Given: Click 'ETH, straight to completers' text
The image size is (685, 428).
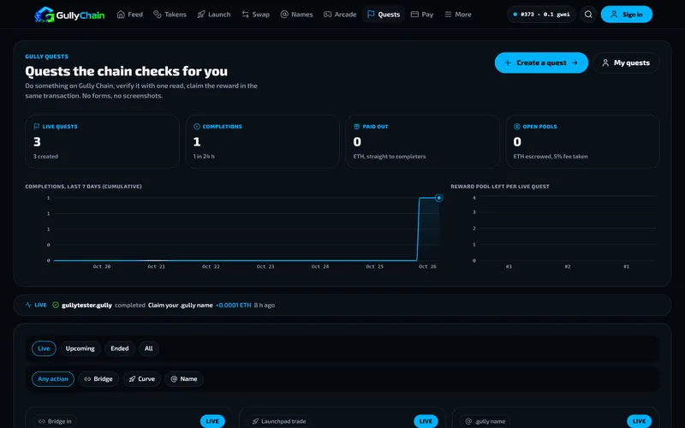Looking at the screenshot, I should click(x=390, y=157).
